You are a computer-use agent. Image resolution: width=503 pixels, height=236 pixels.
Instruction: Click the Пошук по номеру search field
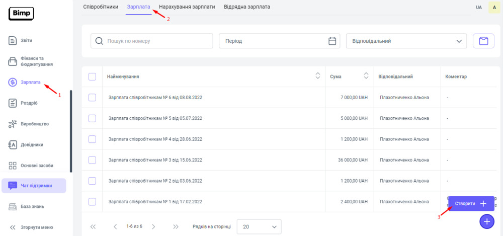(152, 41)
